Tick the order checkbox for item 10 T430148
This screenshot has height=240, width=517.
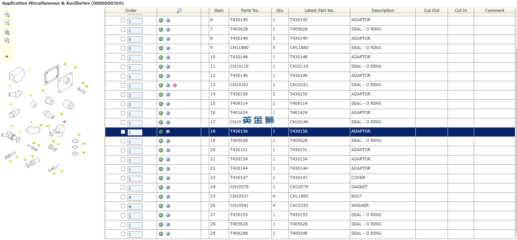point(123,57)
